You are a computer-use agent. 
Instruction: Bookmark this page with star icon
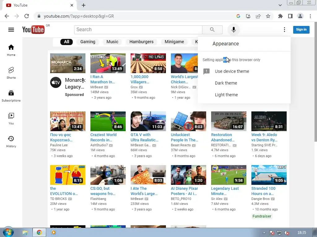[268, 16]
